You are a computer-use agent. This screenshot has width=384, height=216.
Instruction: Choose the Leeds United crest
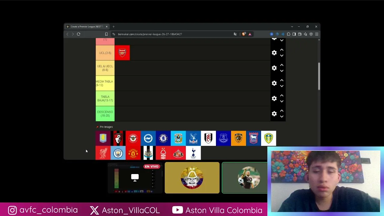pos(268,138)
